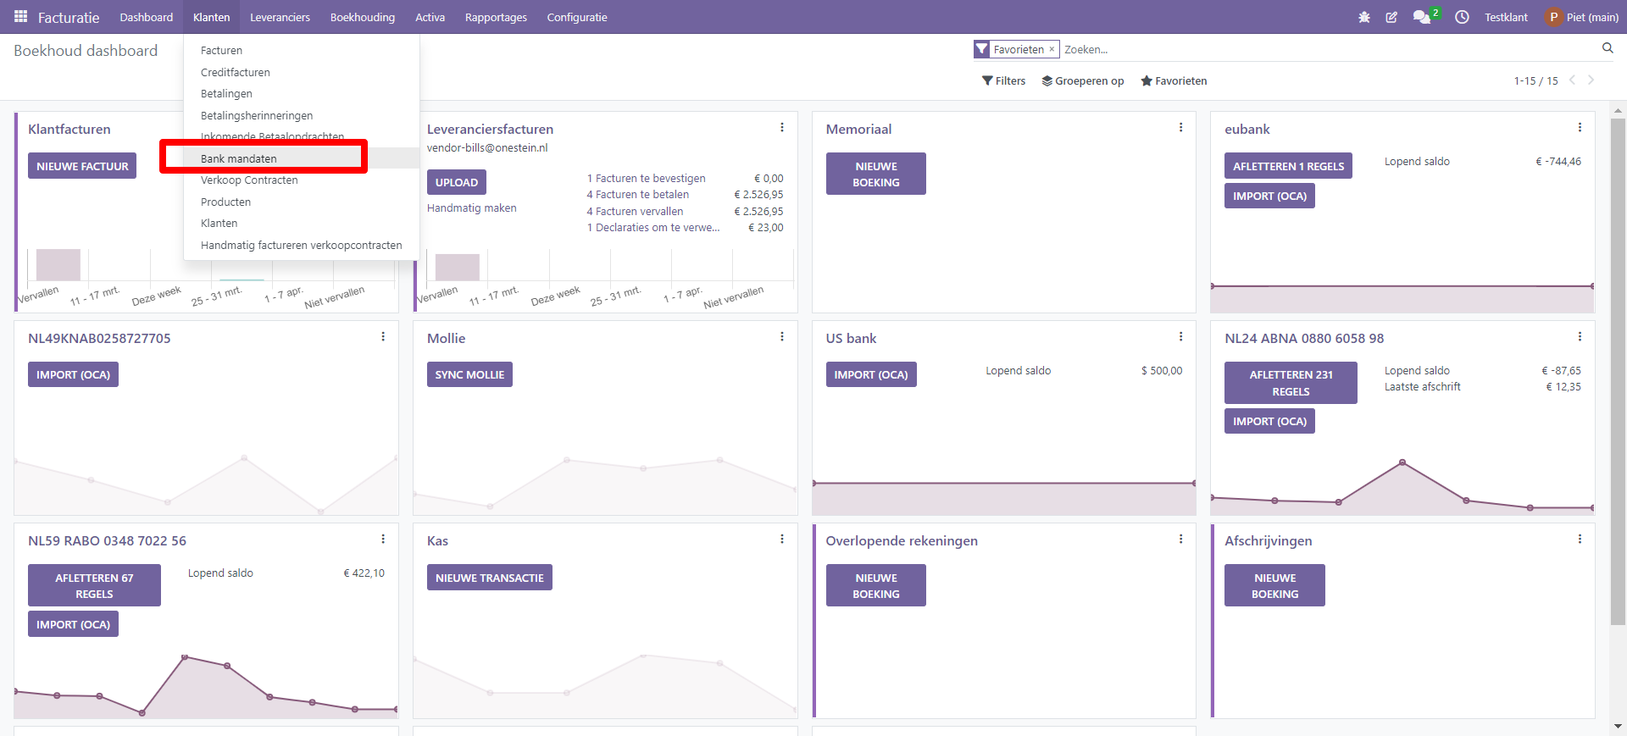Open the activities clock icon
Viewport: 1627px width, 736px height.
pos(1462,17)
